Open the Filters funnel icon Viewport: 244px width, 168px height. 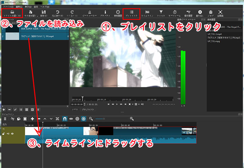coord(161,12)
